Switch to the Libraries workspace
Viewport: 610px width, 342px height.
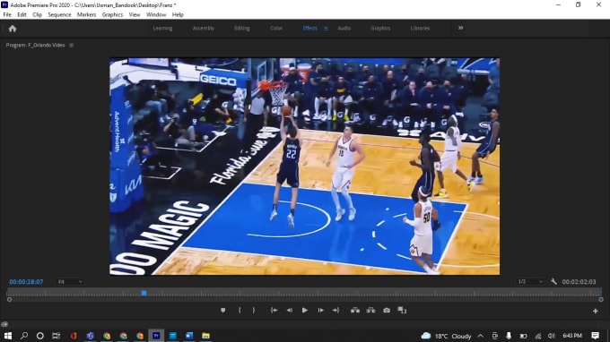(420, 29)
